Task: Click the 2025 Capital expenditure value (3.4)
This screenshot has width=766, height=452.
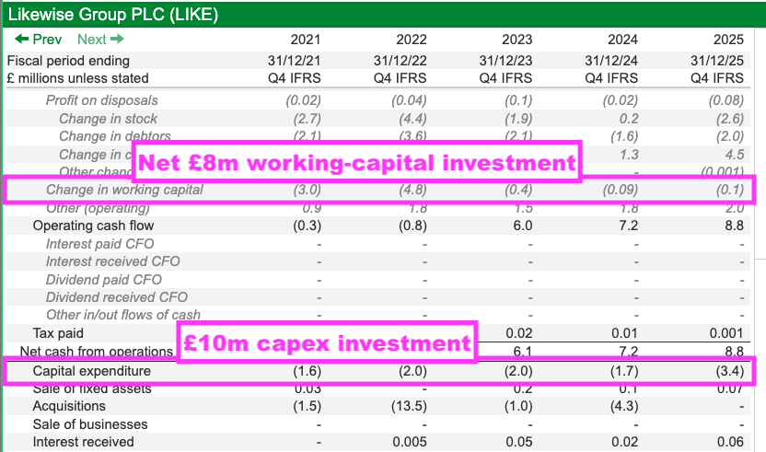Action: click(x=730, y=371)
